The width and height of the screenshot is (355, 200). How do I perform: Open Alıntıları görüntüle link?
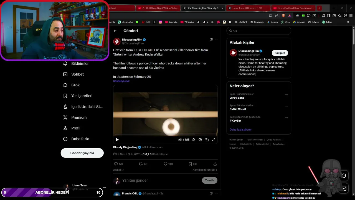[205, 170]
